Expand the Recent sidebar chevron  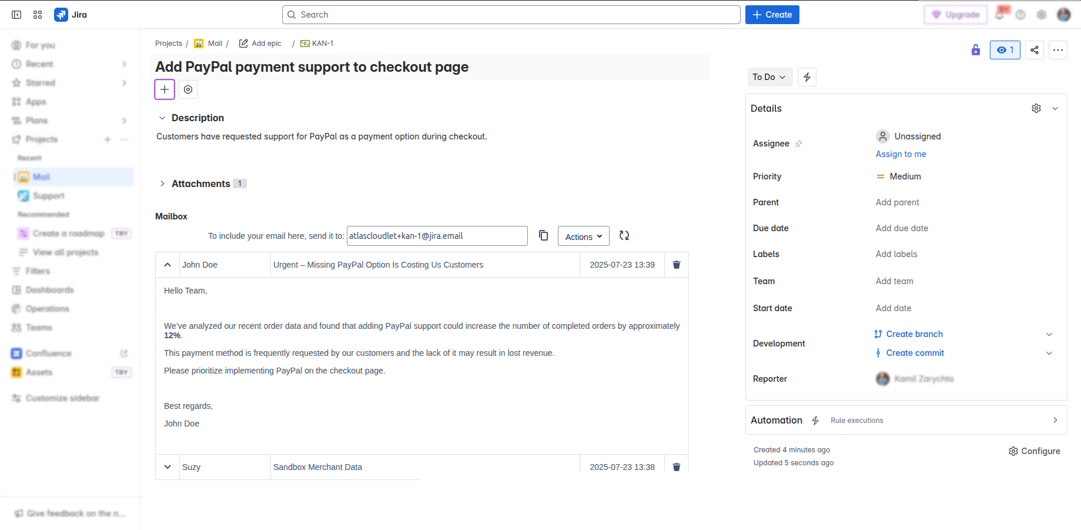tap(124, 64)
